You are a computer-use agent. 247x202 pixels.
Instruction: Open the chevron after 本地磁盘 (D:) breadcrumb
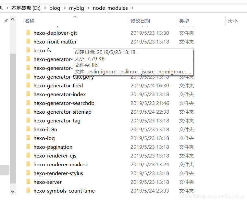coord(45,8)
